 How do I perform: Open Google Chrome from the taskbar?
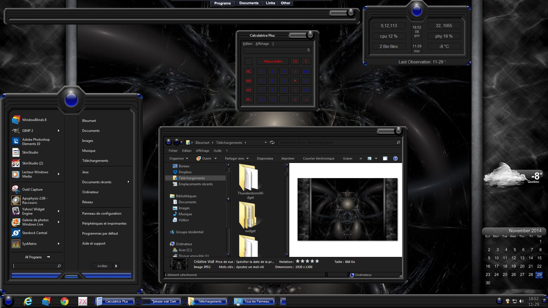(65, 301)
